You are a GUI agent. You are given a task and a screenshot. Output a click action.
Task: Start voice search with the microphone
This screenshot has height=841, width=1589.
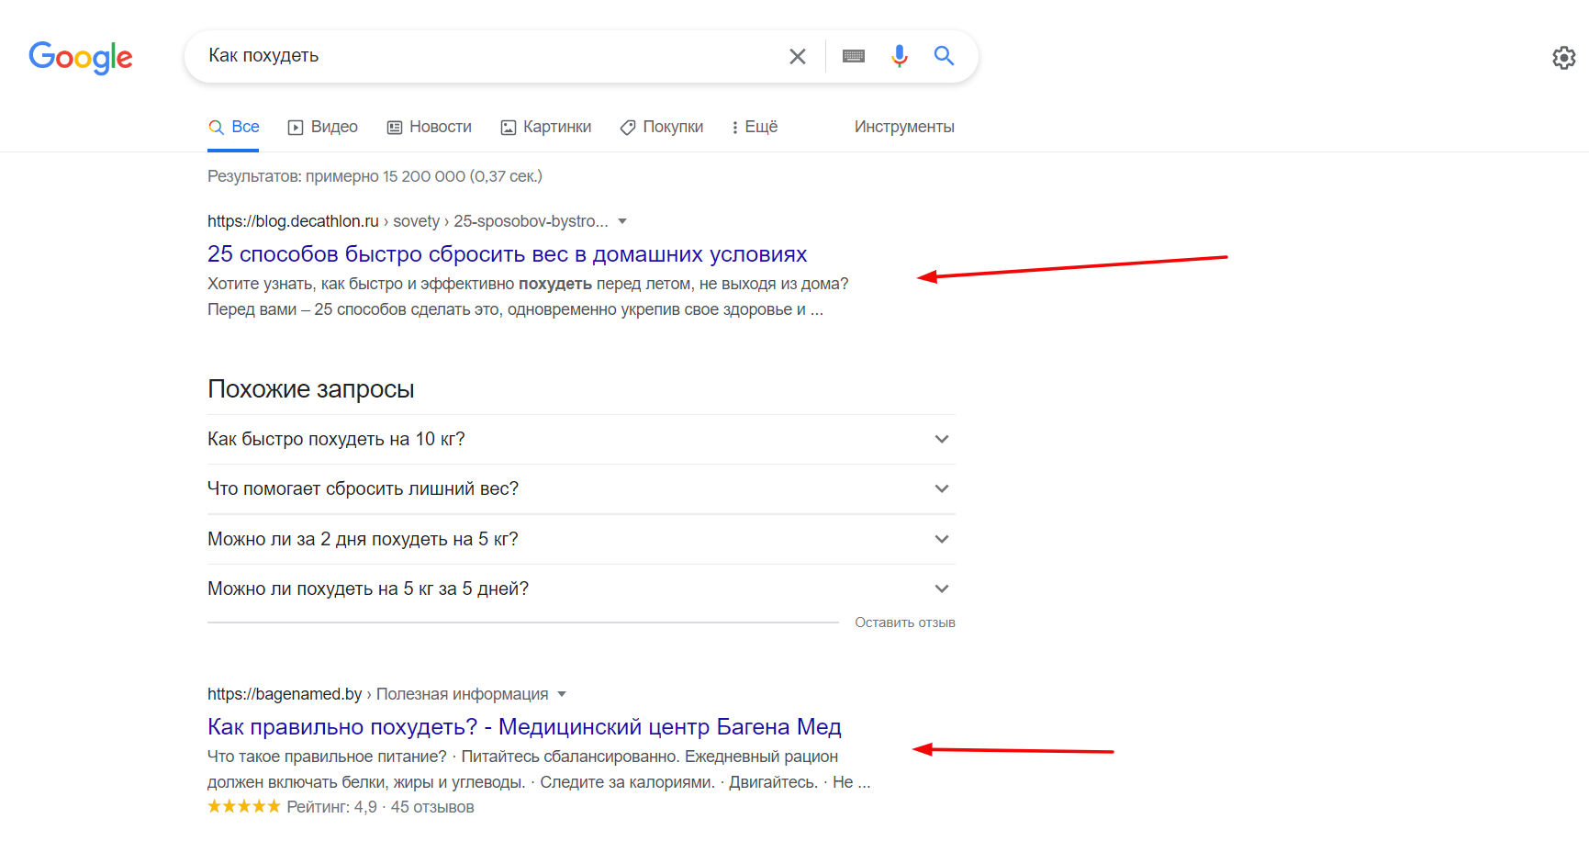[x=900, y=56]
